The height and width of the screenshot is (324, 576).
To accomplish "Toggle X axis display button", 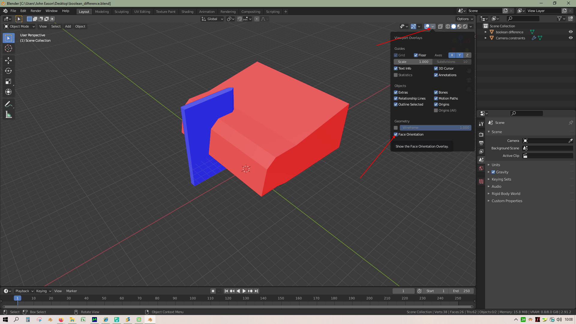I will (452, 55).
